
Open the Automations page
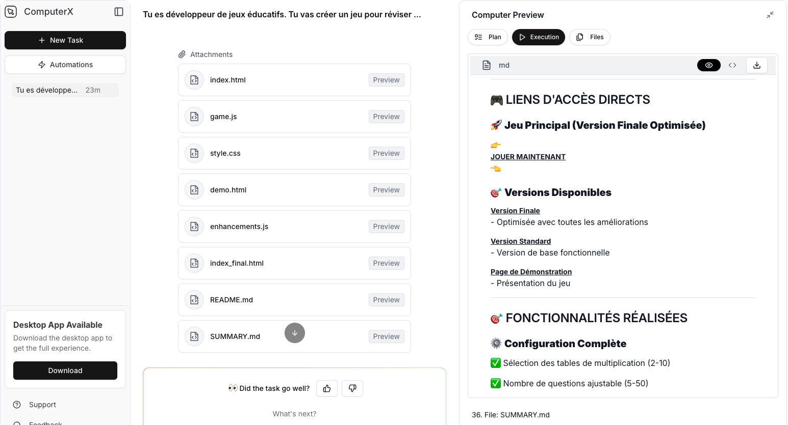[65, 65]
